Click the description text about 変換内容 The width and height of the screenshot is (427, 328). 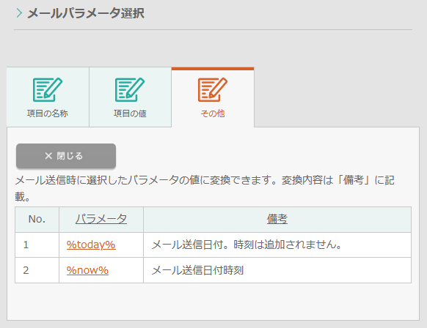[205, 188]
